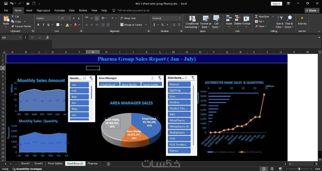
Task: Select EgyDrug in Distributer slicer
Action: click(x=179, y=90)
